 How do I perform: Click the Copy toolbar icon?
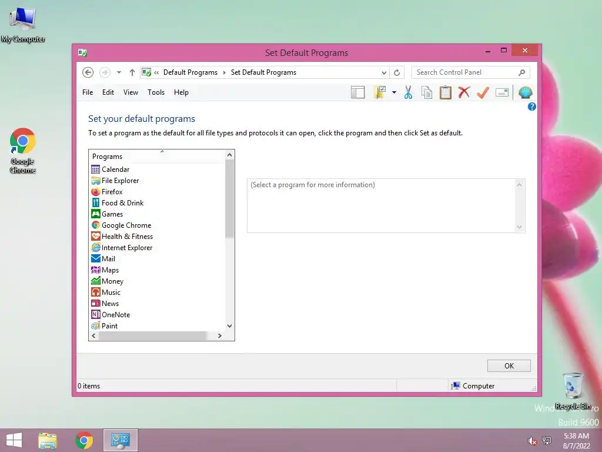point(427,92)
